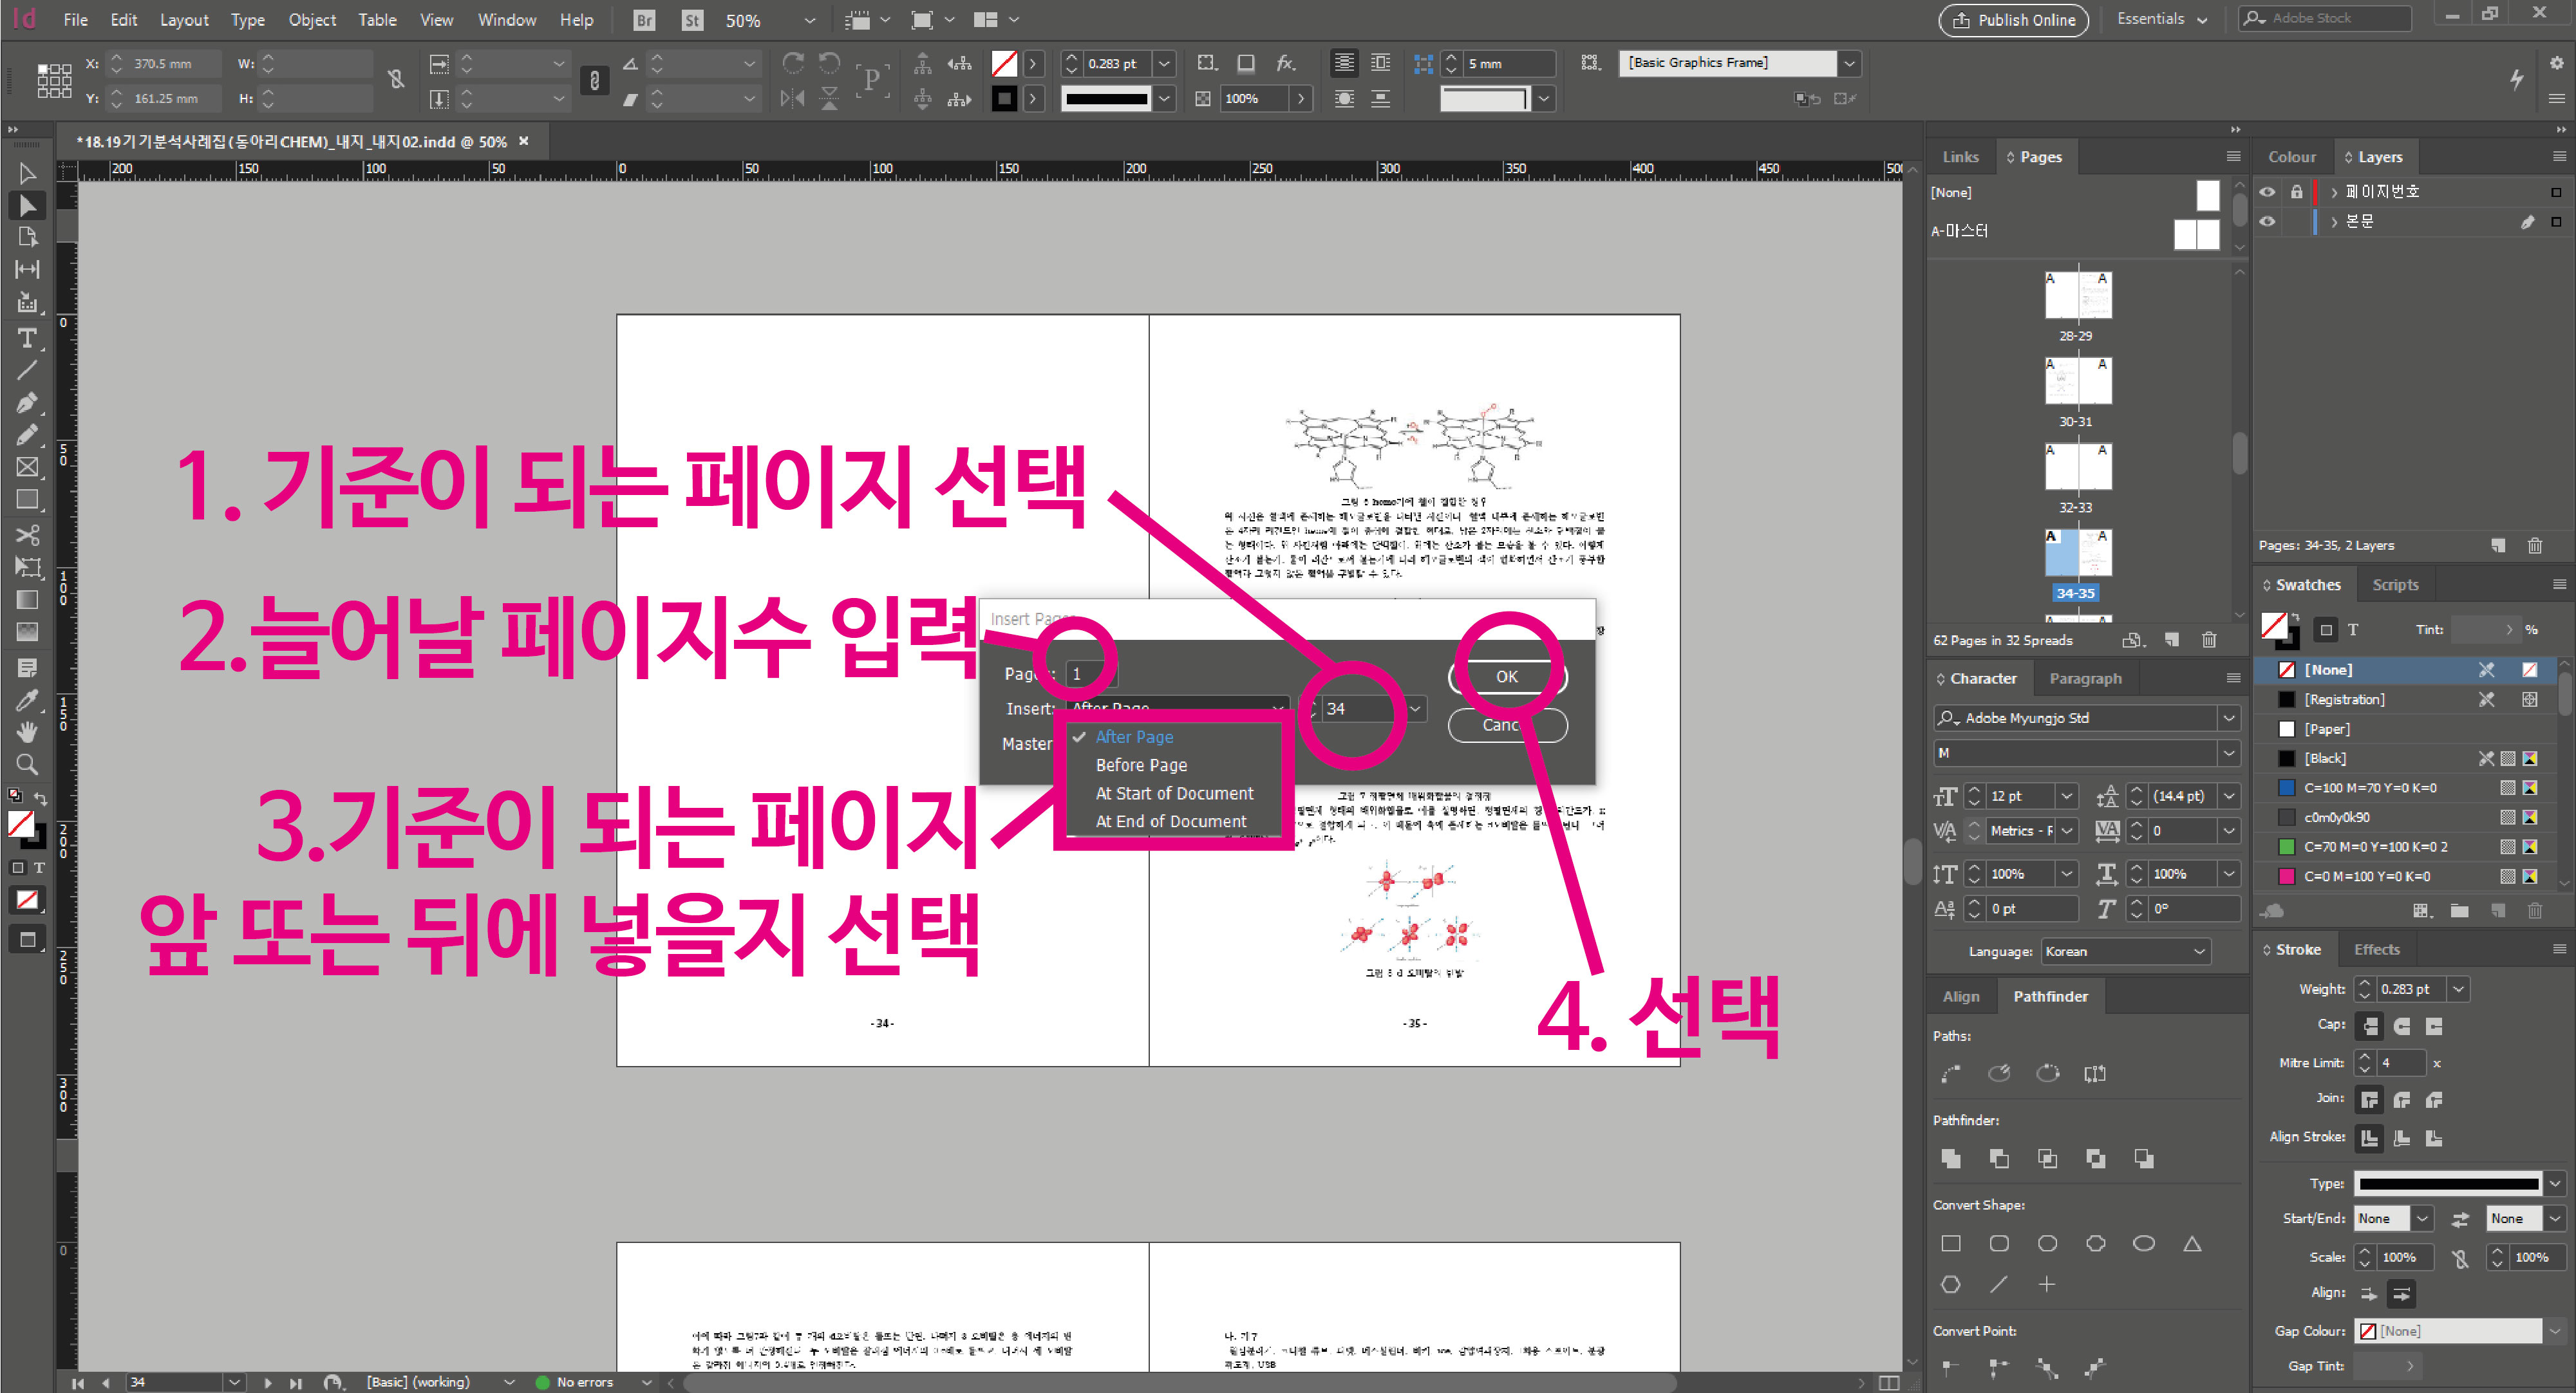Create new layer in Layers panel
Viewport: 2576px width, 1393px height.
2498,545
